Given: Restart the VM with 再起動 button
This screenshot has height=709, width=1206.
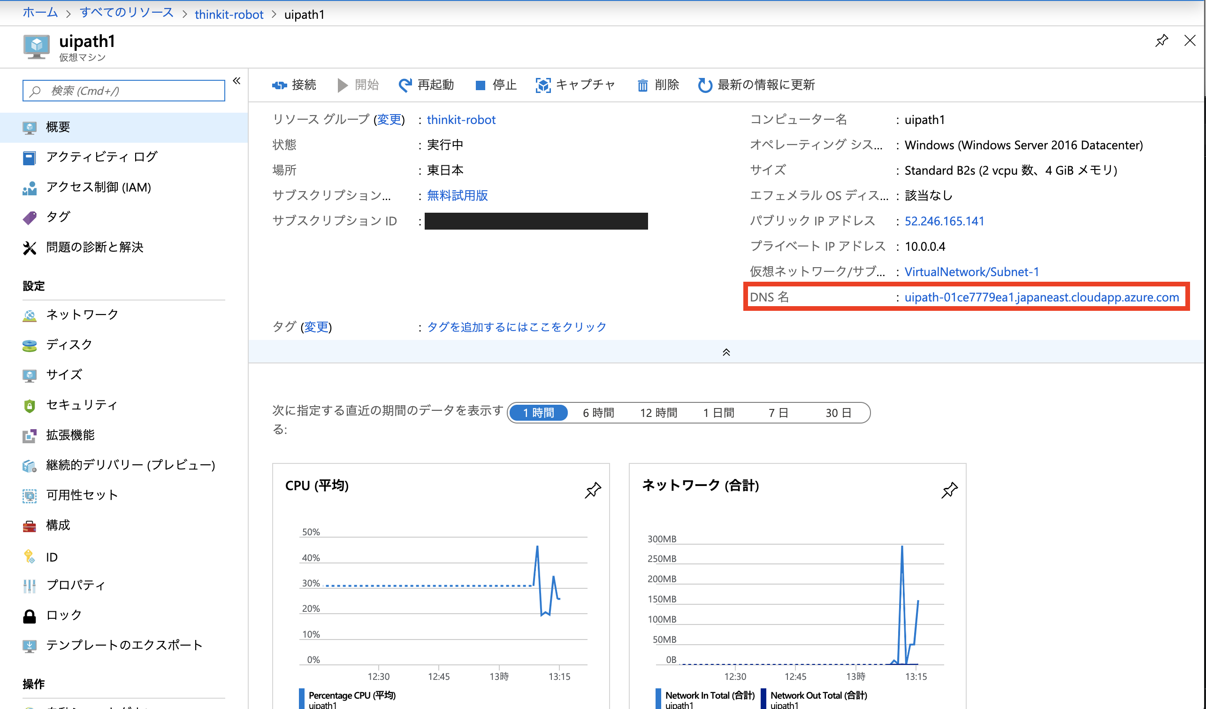Looking at the screenshot, I should click(426, 85).
